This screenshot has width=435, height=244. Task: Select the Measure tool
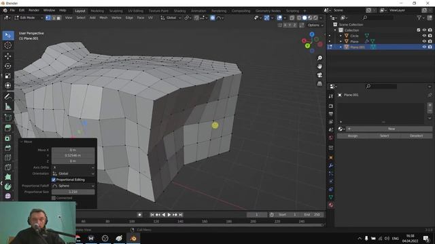pyautogui.click(x=7, y=106)
